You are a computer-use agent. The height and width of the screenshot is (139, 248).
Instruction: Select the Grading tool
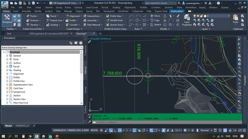[x=53, y=25]
